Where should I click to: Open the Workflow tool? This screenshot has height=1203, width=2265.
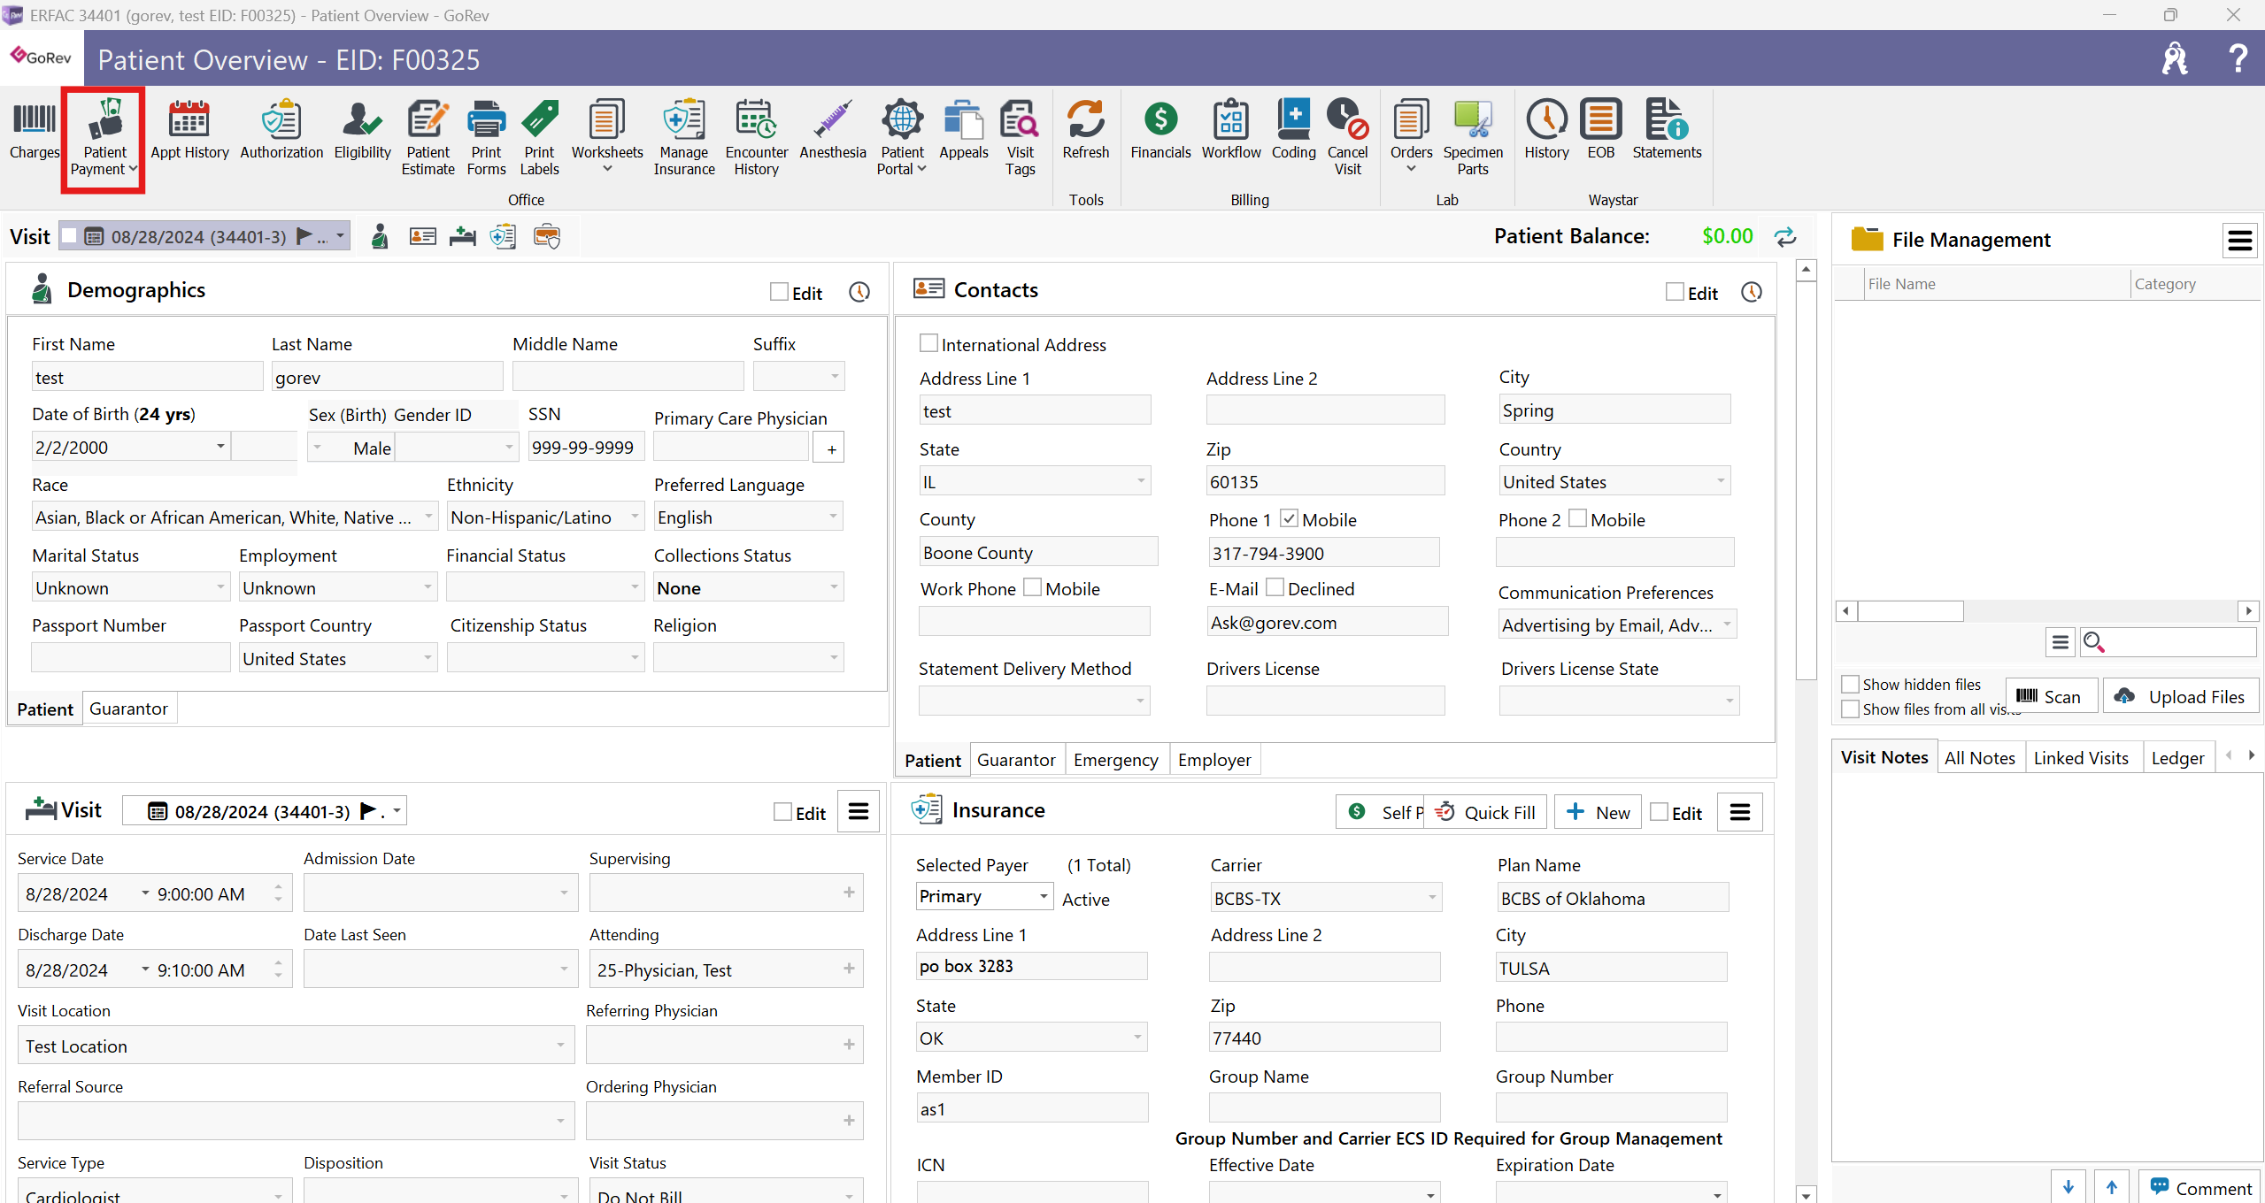(1230, 131)
